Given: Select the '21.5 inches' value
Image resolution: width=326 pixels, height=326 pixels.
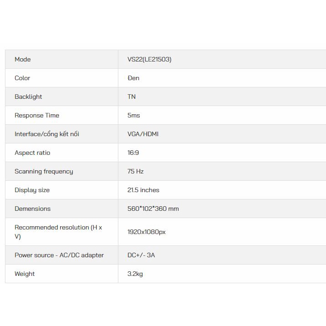Looking at the screenshot, I should pos(143,190).
